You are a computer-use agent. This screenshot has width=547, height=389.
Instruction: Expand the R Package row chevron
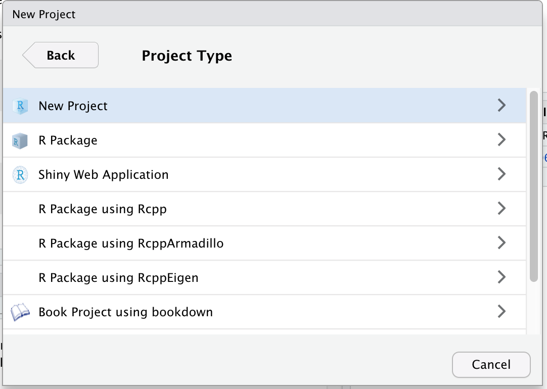(x=502, y=140)
